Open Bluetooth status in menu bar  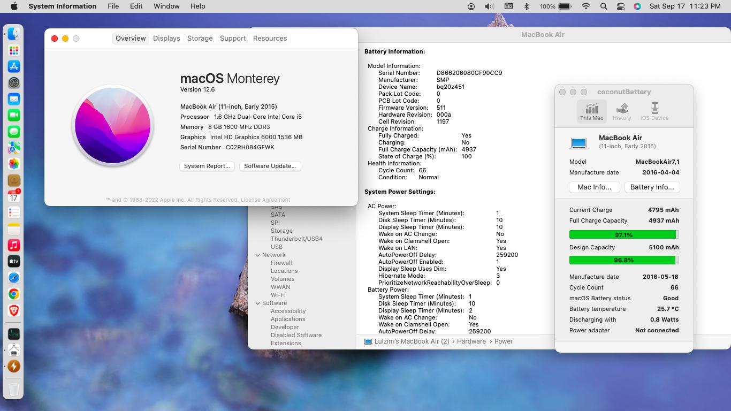(x=526, y=6)
